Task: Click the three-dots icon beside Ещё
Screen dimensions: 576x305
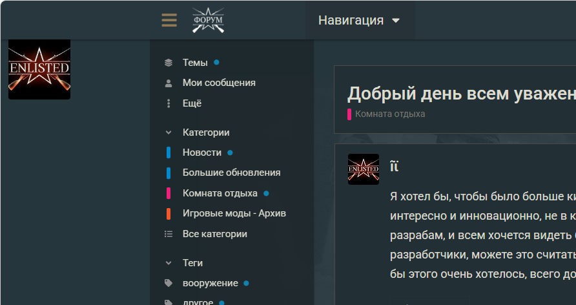Action: click(169, 103)
